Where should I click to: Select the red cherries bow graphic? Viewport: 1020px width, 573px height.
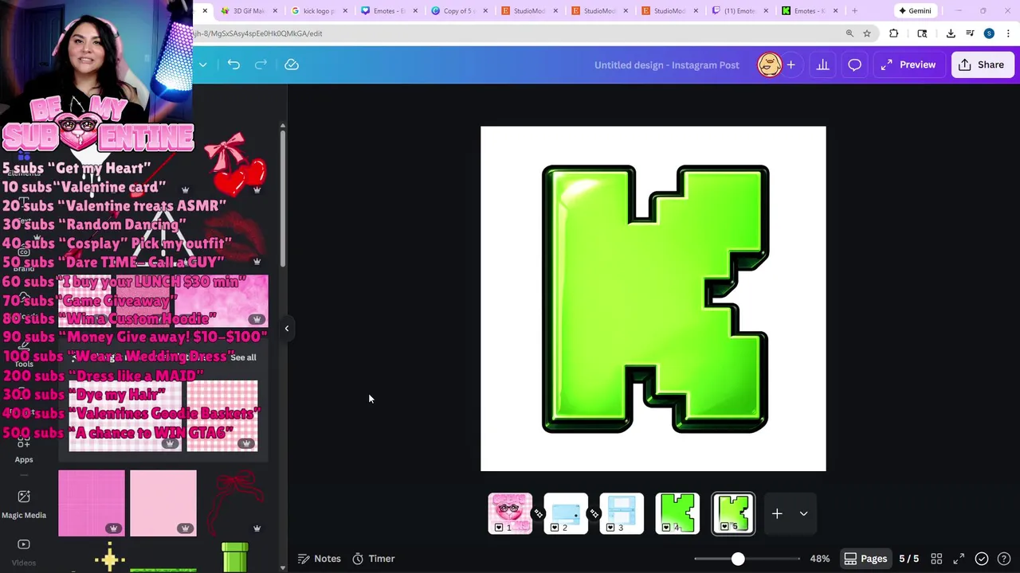[x=236, y=164]
